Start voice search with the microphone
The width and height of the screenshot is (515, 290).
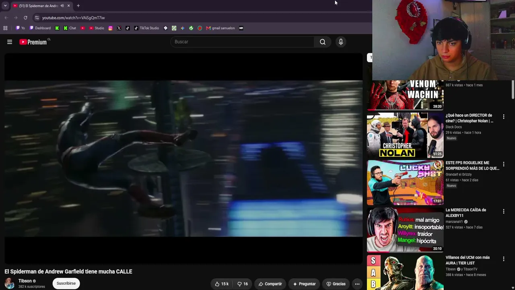tap(341, 42)
